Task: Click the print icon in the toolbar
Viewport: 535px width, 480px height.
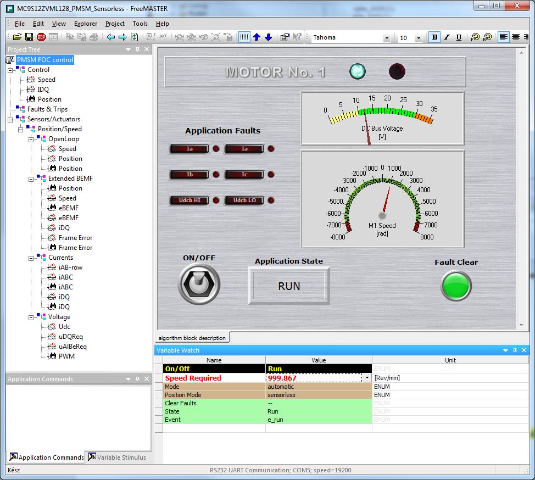Action: click(x=94, y=37)
